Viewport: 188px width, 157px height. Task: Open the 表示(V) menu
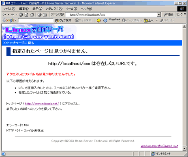(x=37, y=9)
